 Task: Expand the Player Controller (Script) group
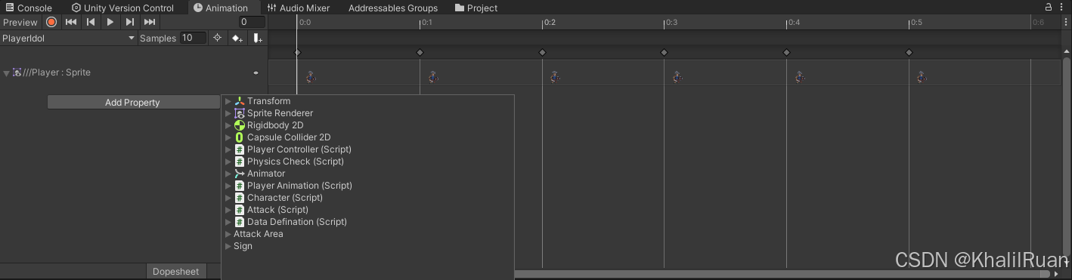pyautogui.click(x=228, y=149)
